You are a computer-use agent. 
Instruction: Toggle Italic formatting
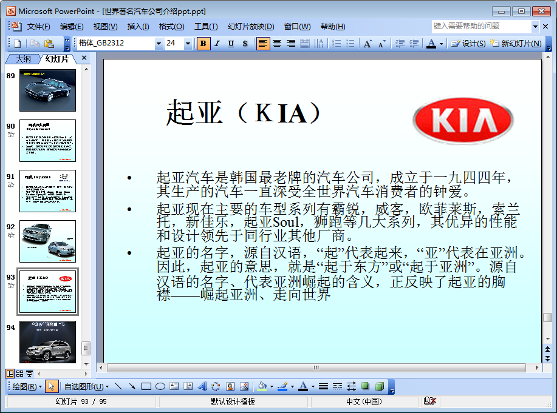tap(217, 43)
